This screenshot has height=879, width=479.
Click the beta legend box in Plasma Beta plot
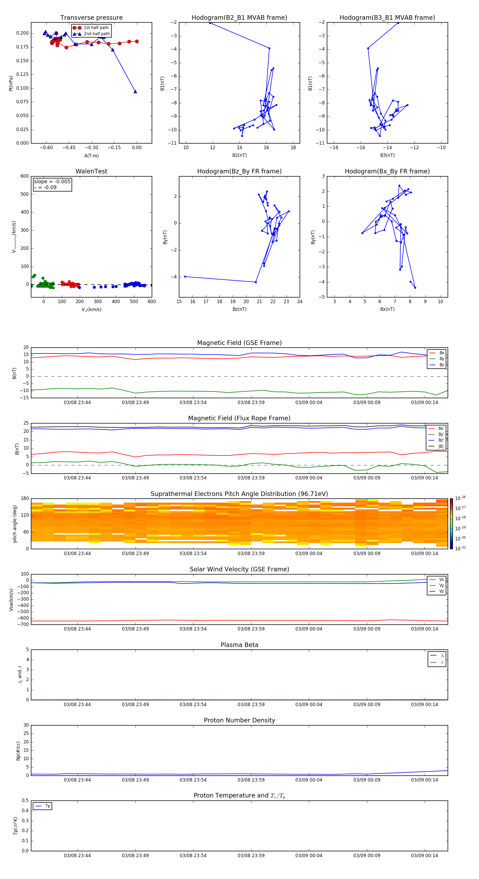(437, 659)
